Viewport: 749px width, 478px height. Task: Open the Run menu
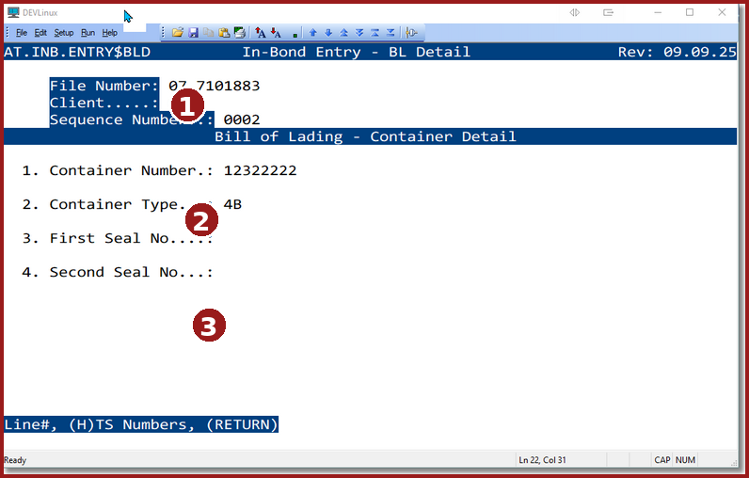pos(88,32)
